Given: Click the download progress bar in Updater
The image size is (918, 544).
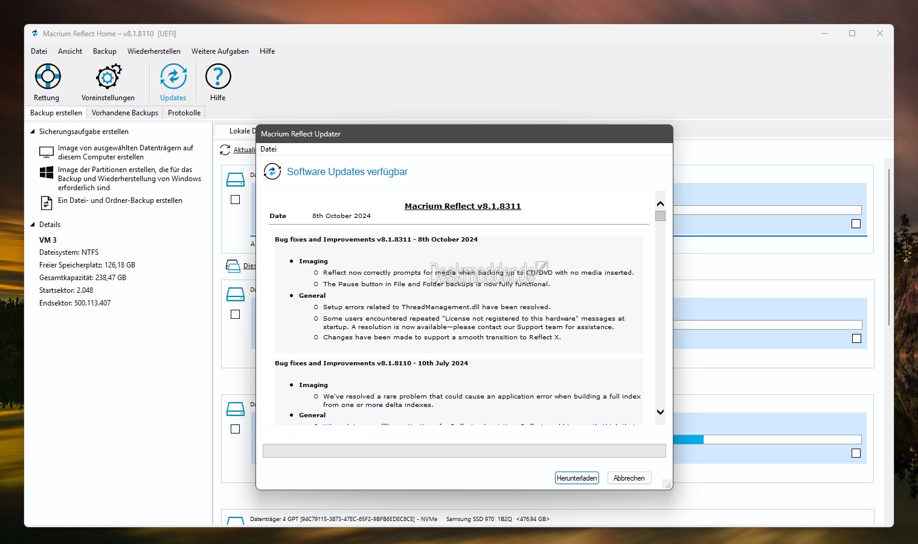Looking at the screenshot, I should tap(464, 451).
